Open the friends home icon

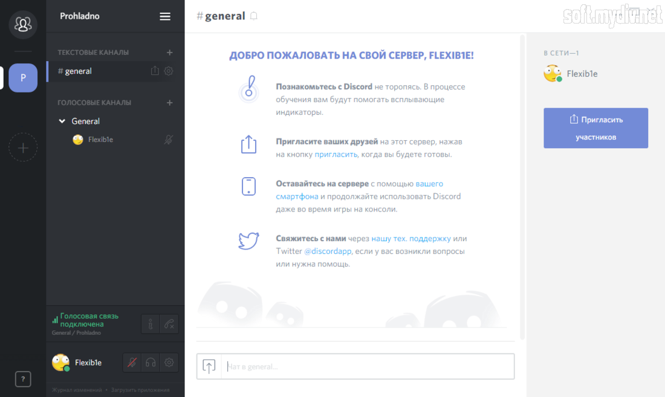(23, 25)
